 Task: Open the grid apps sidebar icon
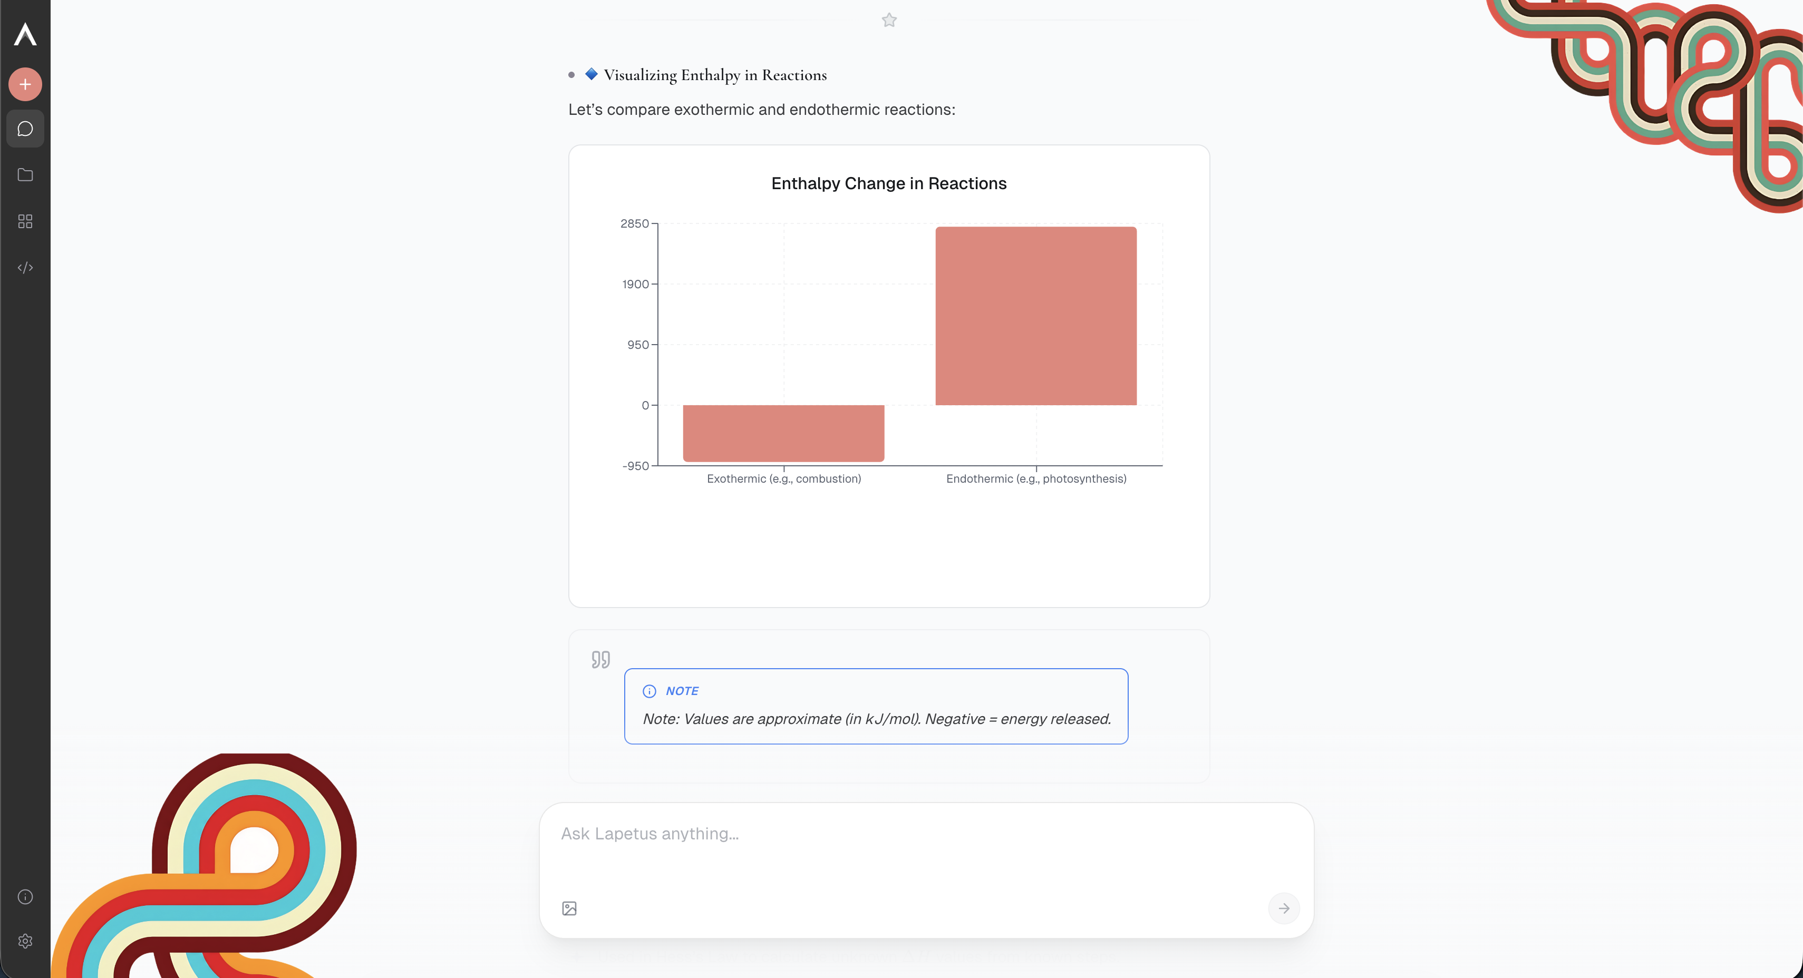pyautogui.click(x=25, y=222)
